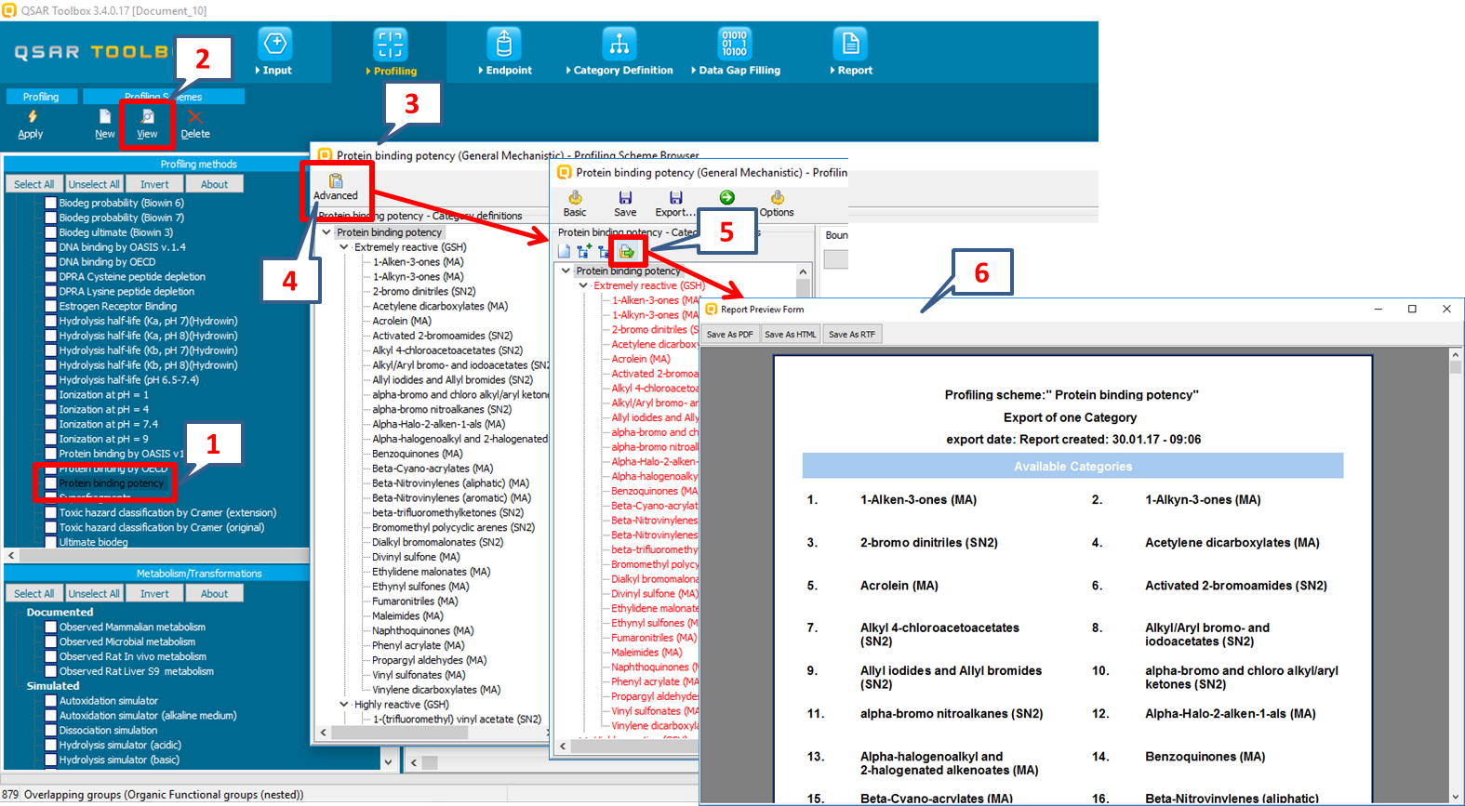Click the add tree node icon

(583, 251)
